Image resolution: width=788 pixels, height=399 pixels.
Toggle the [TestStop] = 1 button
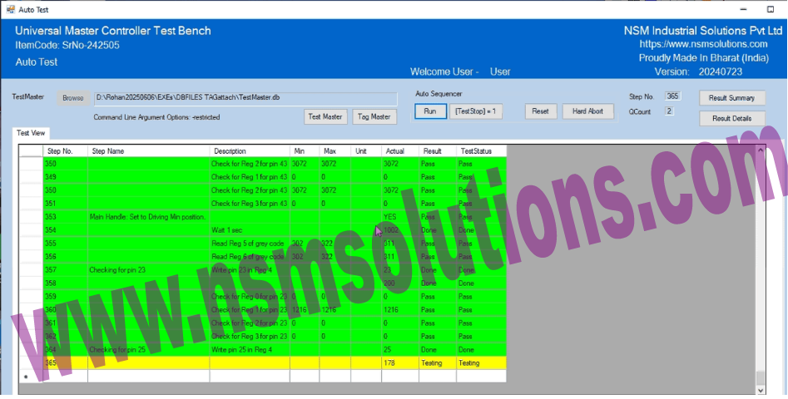tap(476, 111)
